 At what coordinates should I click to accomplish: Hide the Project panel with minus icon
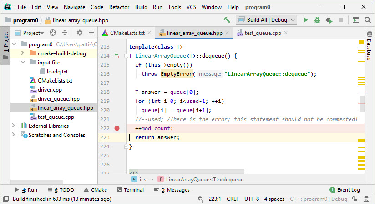click(91, 33)
